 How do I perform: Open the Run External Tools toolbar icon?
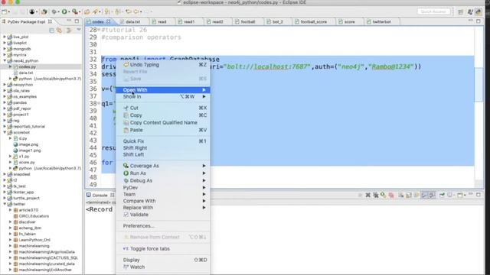(75, 11)
